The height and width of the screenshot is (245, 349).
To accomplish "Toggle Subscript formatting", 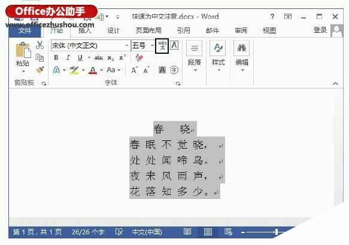I will tap(111, 58).
